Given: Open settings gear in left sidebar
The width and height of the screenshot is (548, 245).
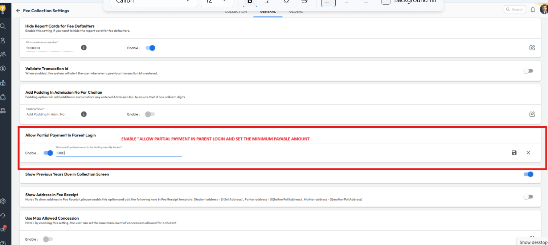Looking at the screenshot, I should click(3, 201).
